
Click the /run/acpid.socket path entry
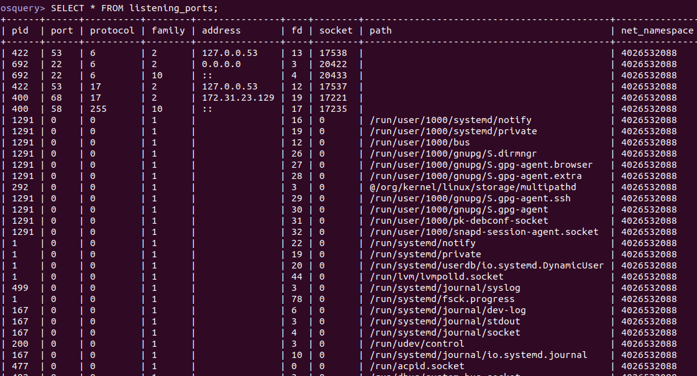(417, 366)
